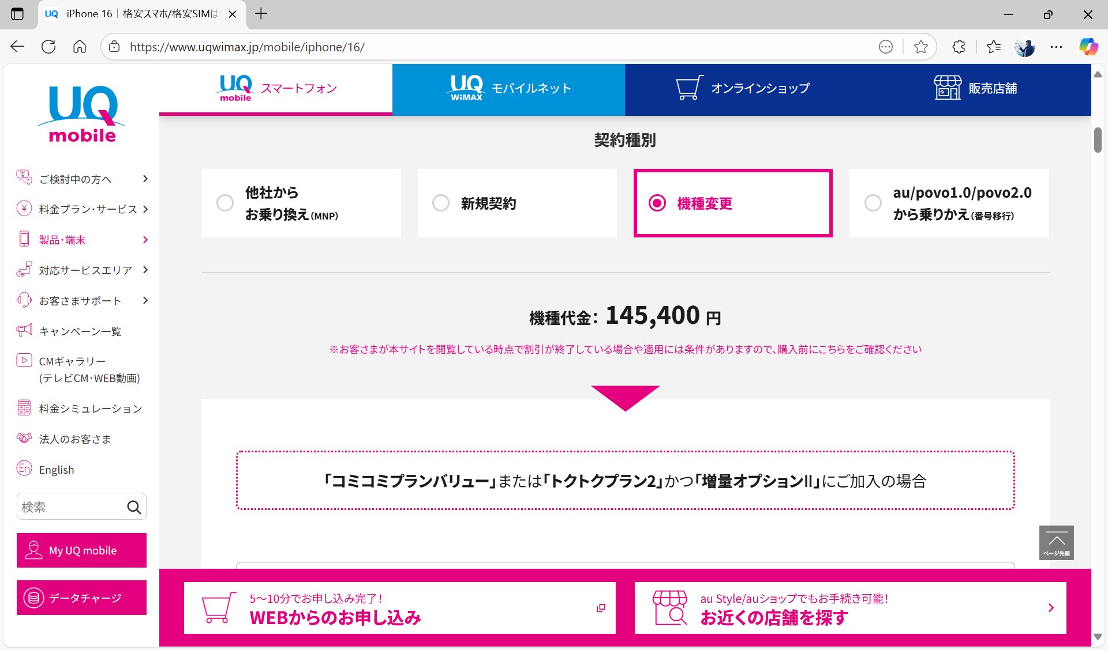Open キャンペーン一覧 menu item
Screen dimensions: 1108x650
click(x=81, y=331)
